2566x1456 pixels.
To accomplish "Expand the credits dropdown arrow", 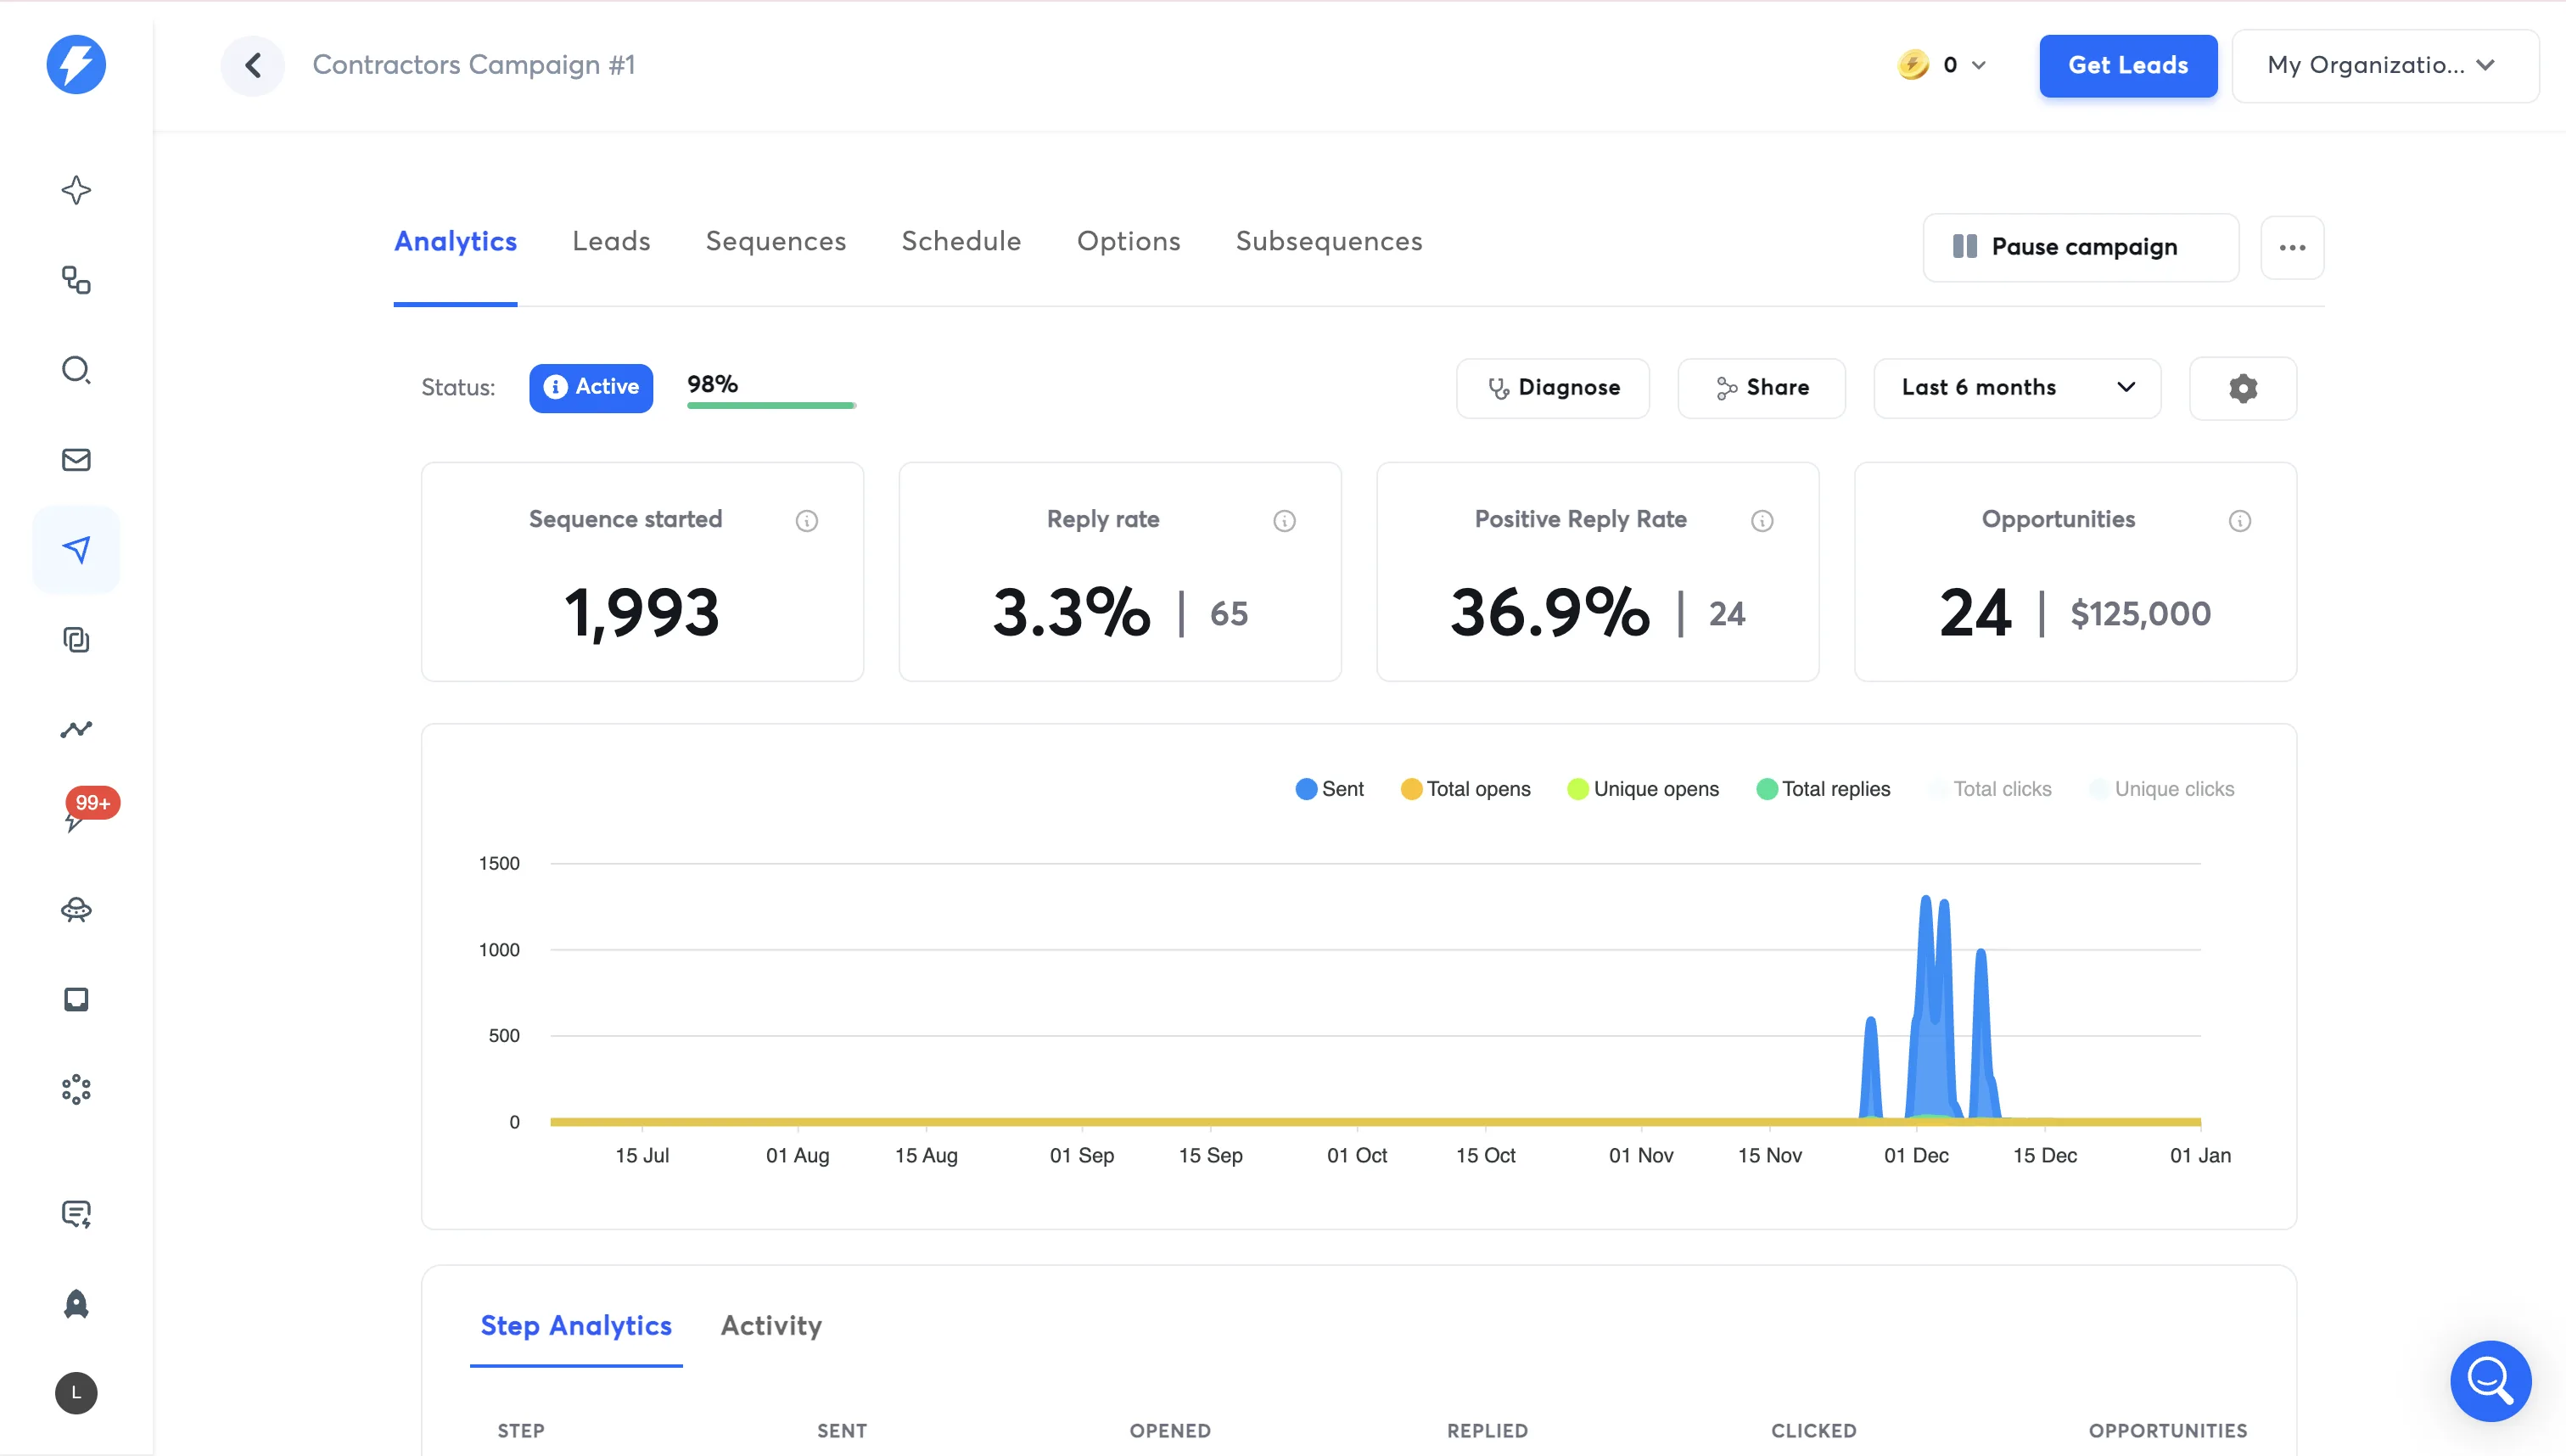I will [1978, 66].
